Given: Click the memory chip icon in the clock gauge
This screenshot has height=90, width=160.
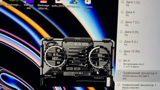Looking at the screenshot, I should [x=58, y=63].
